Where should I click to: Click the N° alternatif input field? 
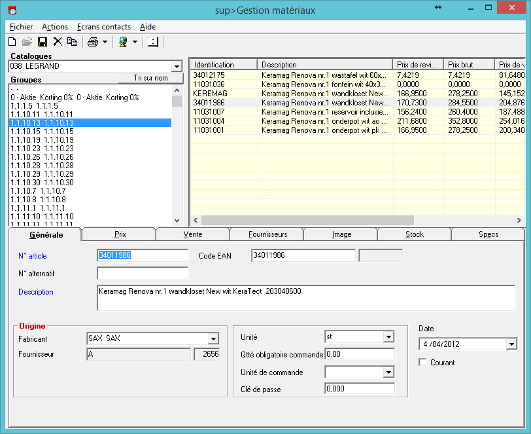tap(143, 273)
